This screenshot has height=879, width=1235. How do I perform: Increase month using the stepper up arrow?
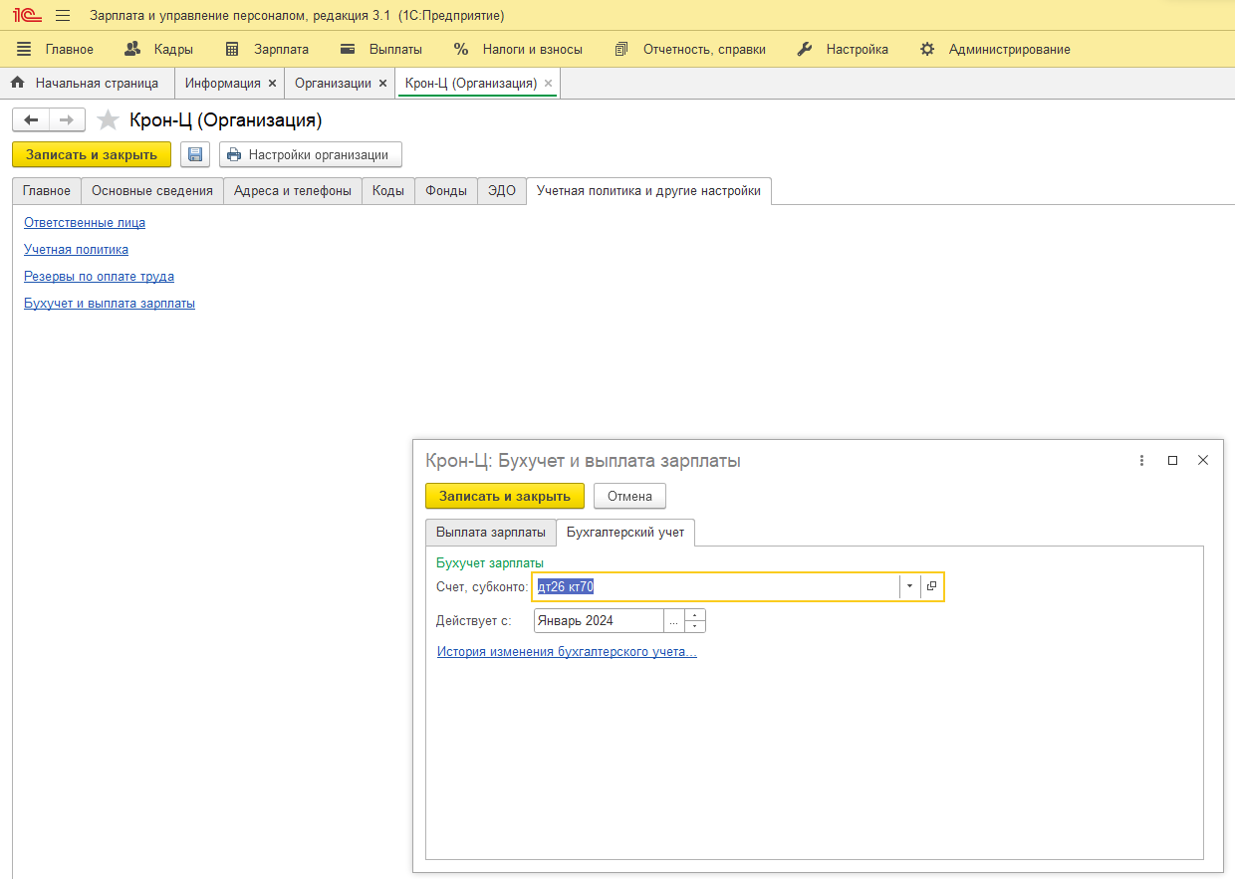[695, 615]
